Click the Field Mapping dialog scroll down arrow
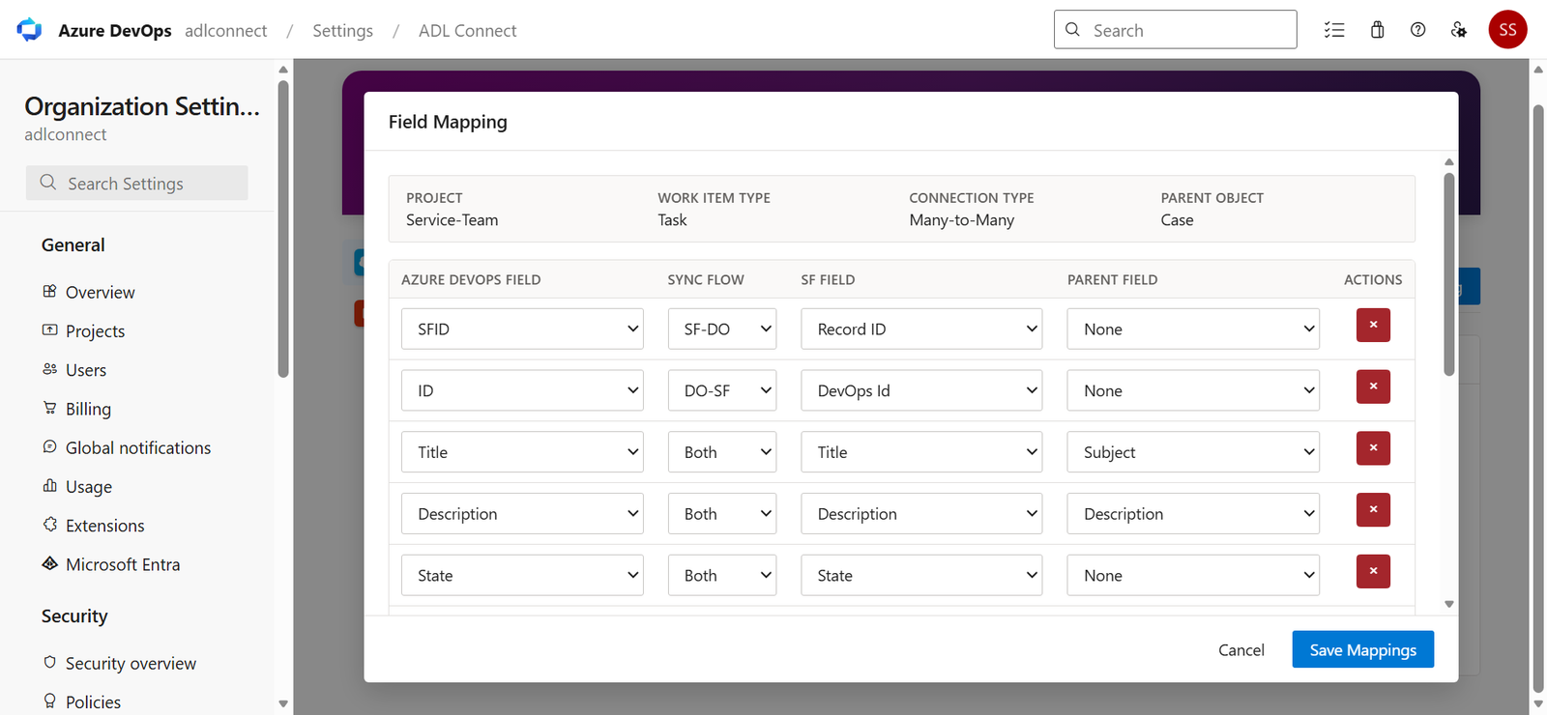The height and width of the screenshot is (715, 1547). 1448,604
